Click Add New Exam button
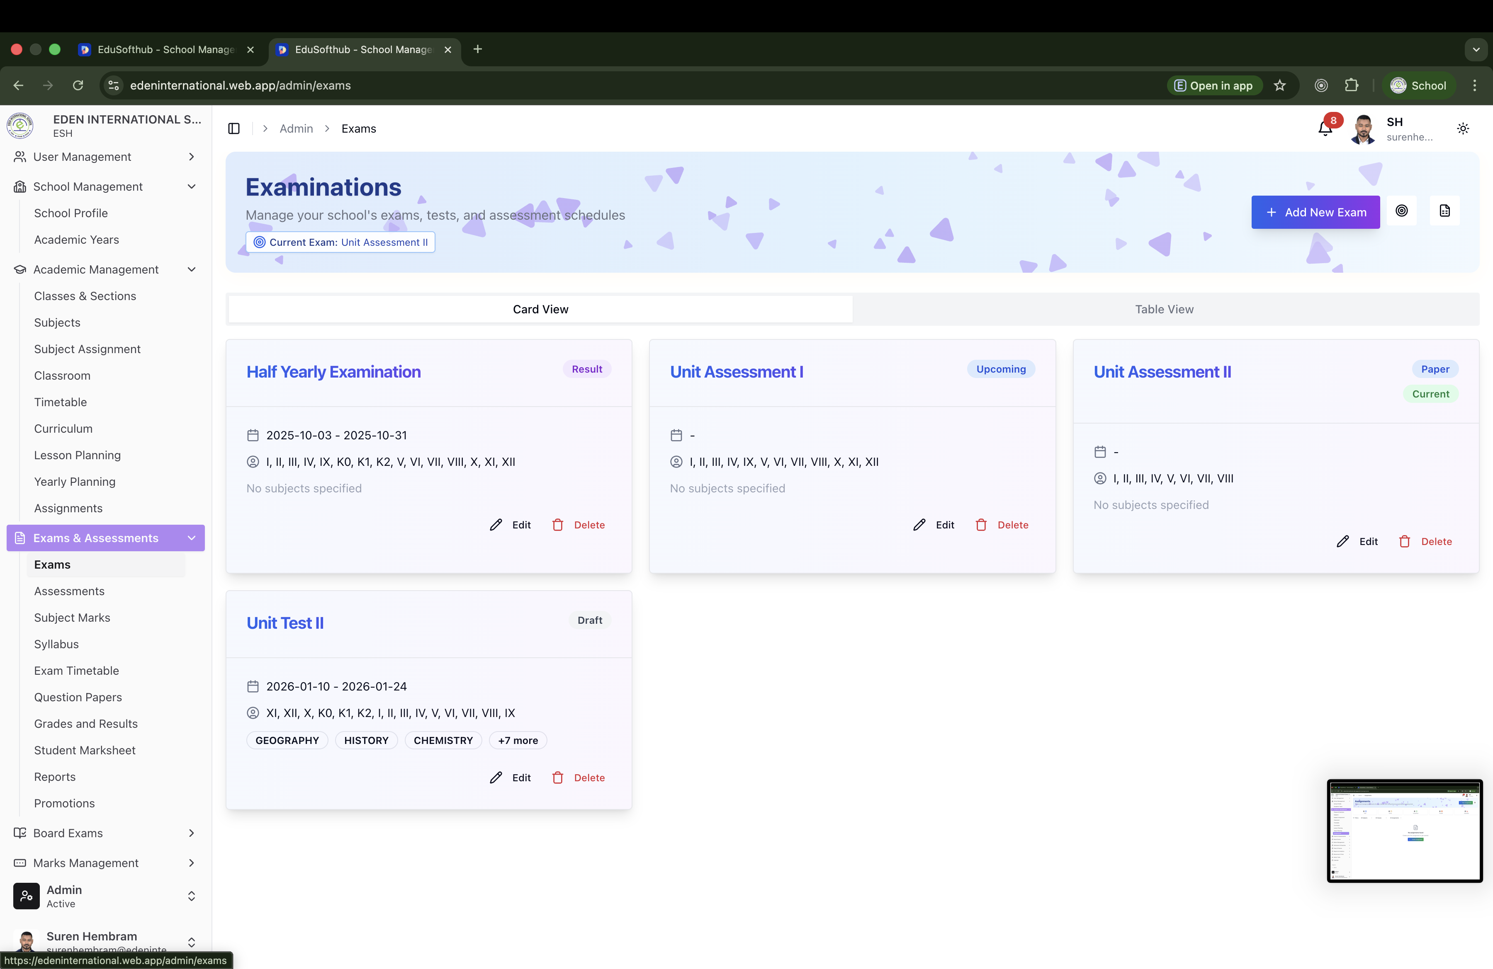 1315,212
